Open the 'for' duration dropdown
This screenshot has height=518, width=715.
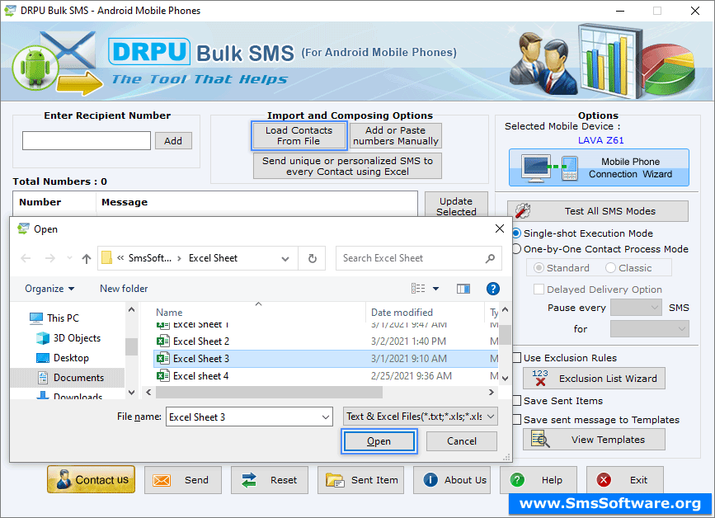tap(649, 328)
